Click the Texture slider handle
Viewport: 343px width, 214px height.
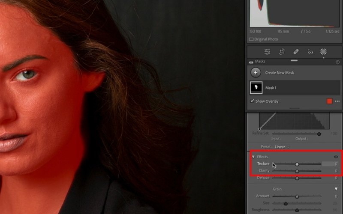click(297, 164)
